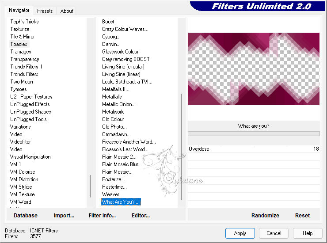Choose the Metalwork filter

[x=113, y=112]
